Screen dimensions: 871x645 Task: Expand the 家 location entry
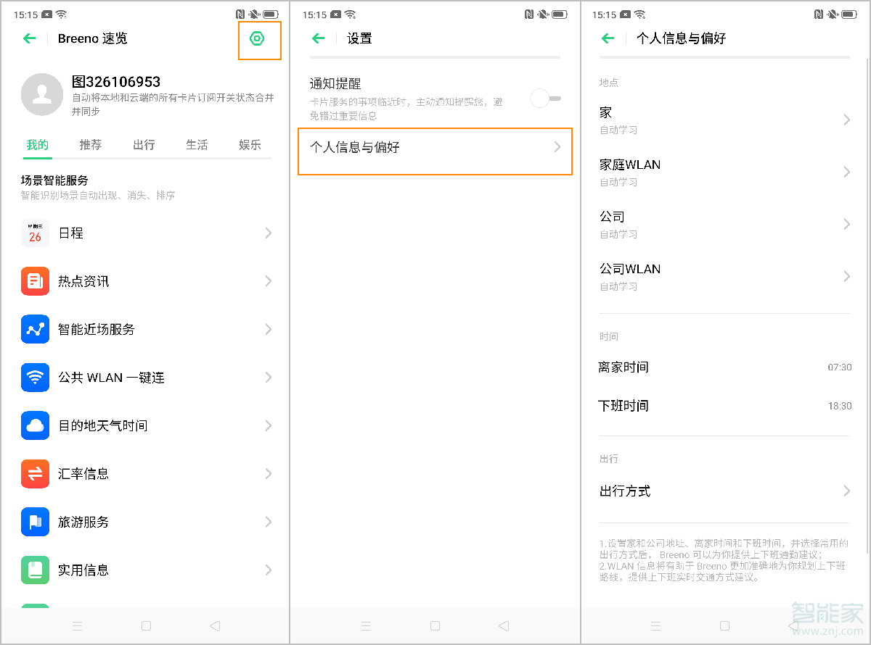click(724, 120)
